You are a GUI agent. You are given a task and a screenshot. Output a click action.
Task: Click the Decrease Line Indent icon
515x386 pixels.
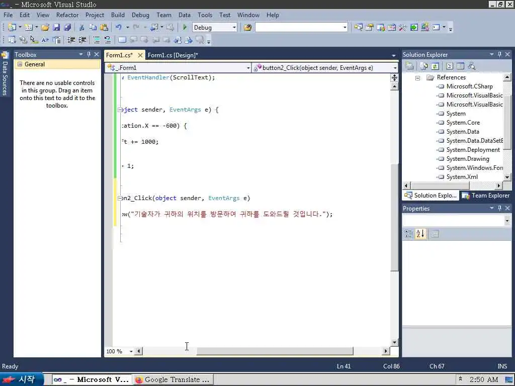coord(71,40)
